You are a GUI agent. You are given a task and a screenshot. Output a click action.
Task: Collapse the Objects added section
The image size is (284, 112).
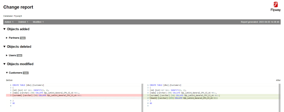pos(4,29)
